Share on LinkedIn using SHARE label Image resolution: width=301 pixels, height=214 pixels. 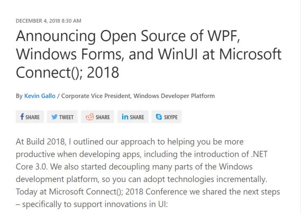coord(137,117)
